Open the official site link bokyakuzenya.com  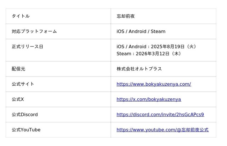tap(154, 84)
